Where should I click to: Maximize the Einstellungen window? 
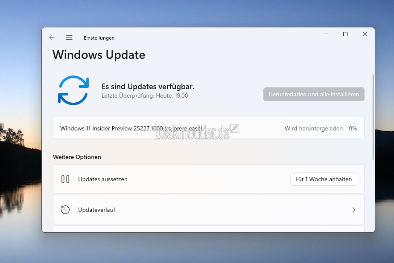tap(345, 34)
